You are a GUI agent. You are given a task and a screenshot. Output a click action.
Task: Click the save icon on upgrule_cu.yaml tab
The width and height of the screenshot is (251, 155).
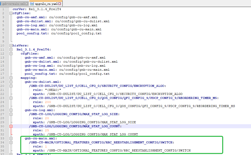(32, 4)
